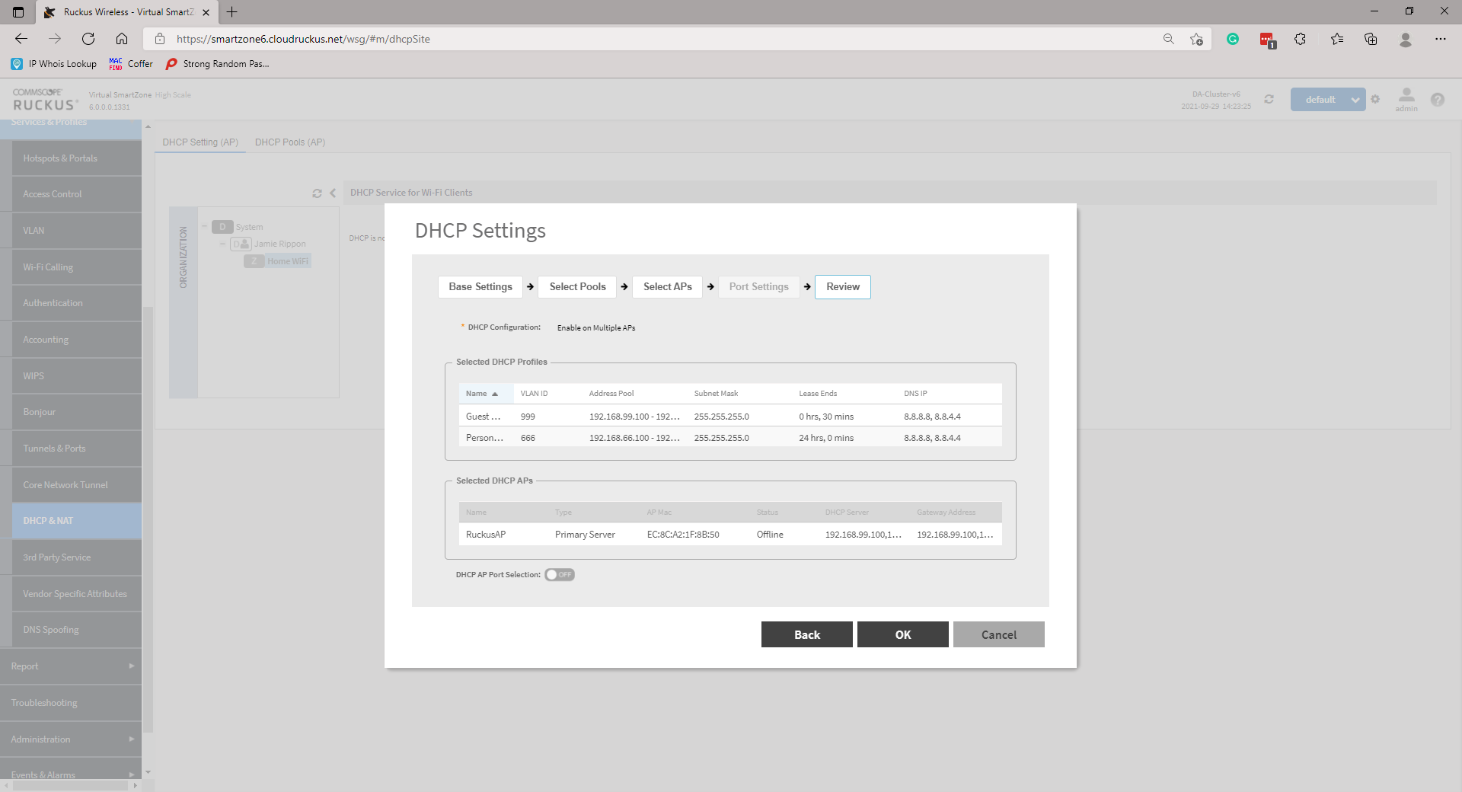Viewport: 1462px width, 792px height.
Task: Expand the Report sidebar menu
Action: point(71,666)
